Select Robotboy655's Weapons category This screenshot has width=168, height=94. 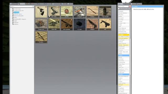click(20, 19)
